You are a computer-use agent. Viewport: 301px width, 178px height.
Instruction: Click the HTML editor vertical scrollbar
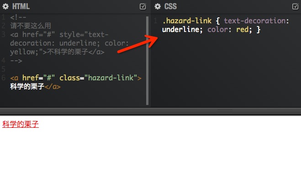[147, 61]
